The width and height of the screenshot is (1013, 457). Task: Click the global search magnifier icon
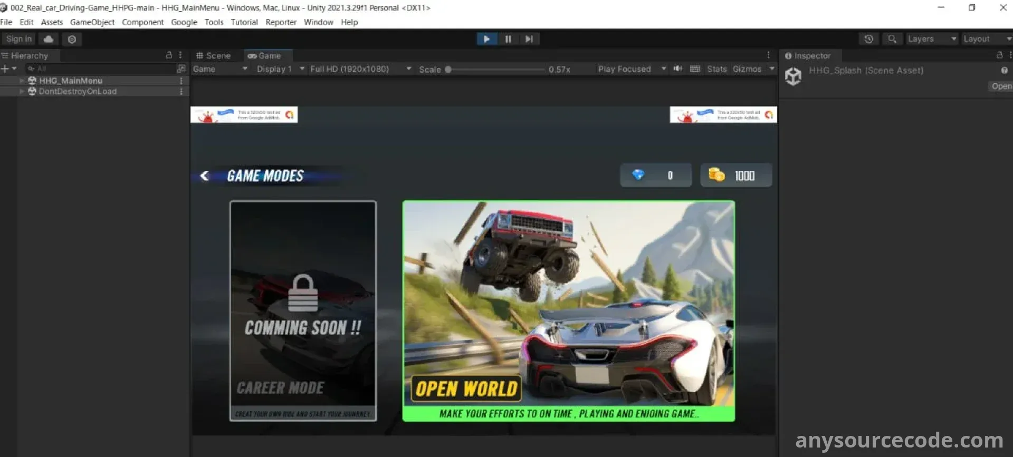(892, 39)
